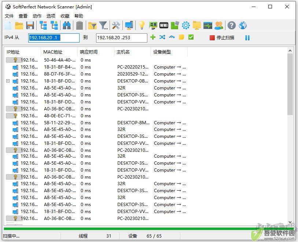Screen dimensions: 298x242
Task: Click the question mark icon on 48-0E-EC-71 row
Action: pos(16,116)
